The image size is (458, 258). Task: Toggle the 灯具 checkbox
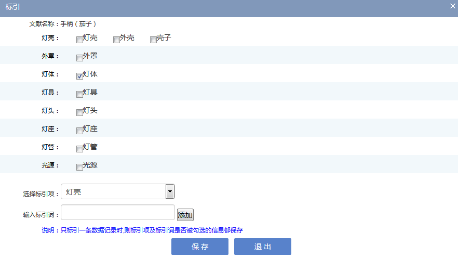(79, 94)
